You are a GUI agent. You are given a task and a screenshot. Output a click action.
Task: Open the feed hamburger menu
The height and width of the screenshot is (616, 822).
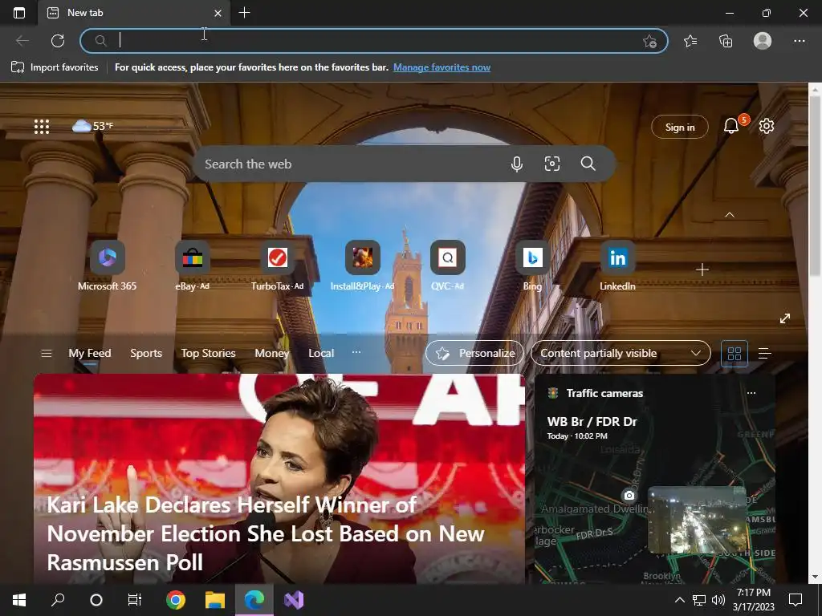(46, 353)
